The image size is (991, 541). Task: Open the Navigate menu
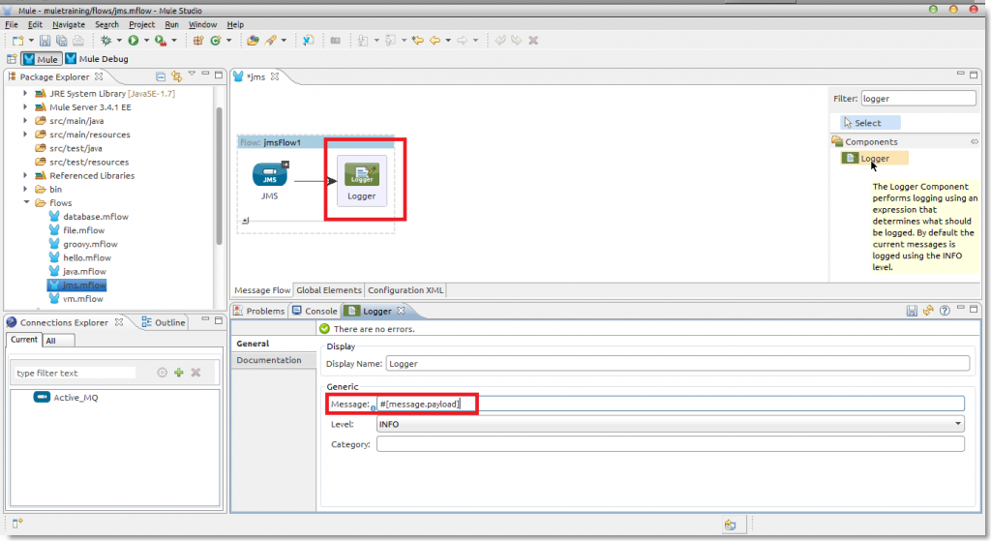tap(69, 24)
